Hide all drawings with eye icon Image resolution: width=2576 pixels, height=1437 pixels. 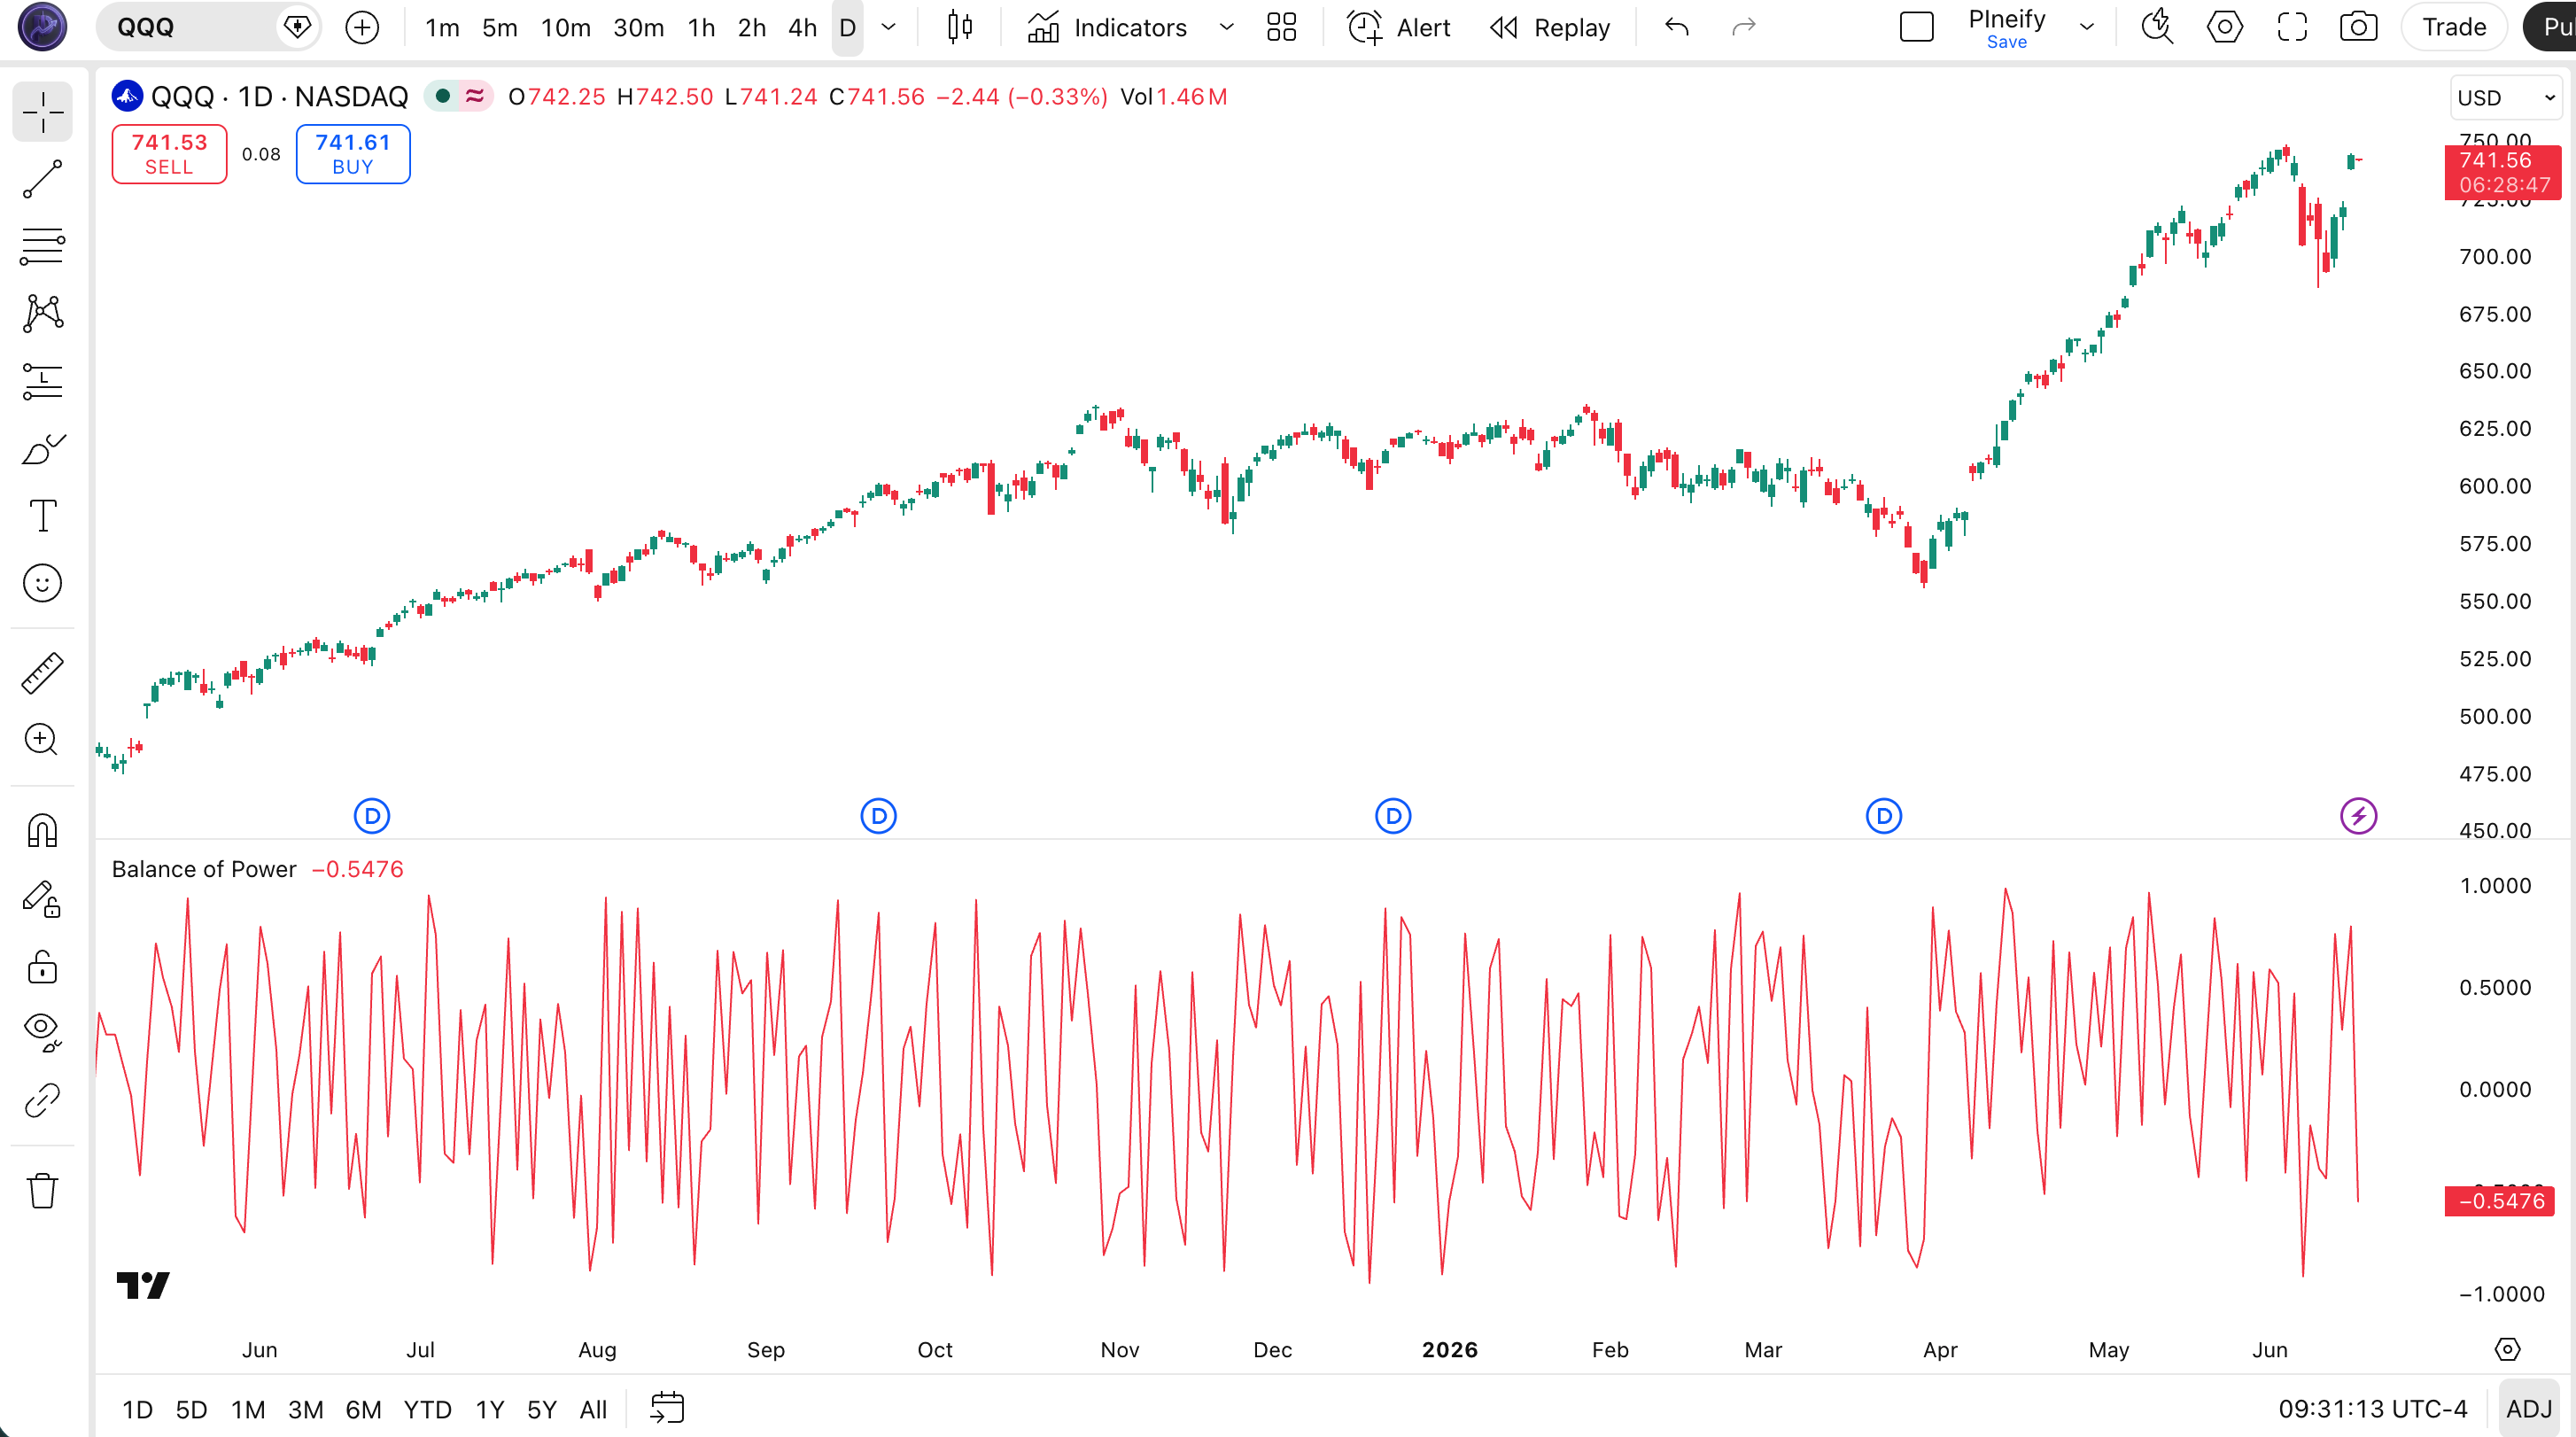[x=42, y=1032]
